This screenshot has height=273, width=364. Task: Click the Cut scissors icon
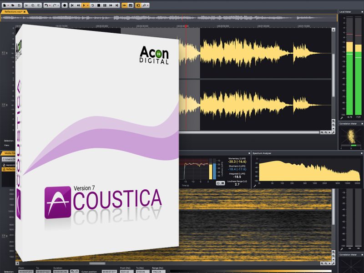click(27, 5)
